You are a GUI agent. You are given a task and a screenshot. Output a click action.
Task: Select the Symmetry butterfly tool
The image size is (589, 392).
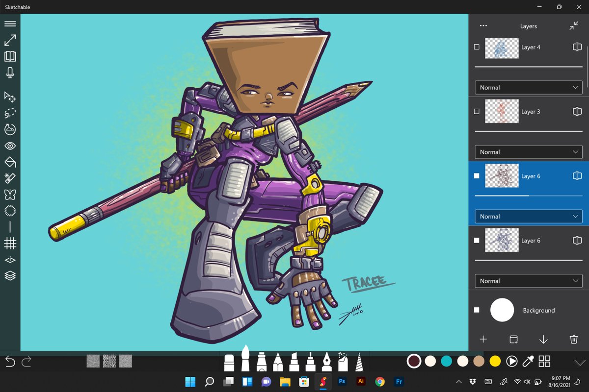pos(10,194)
